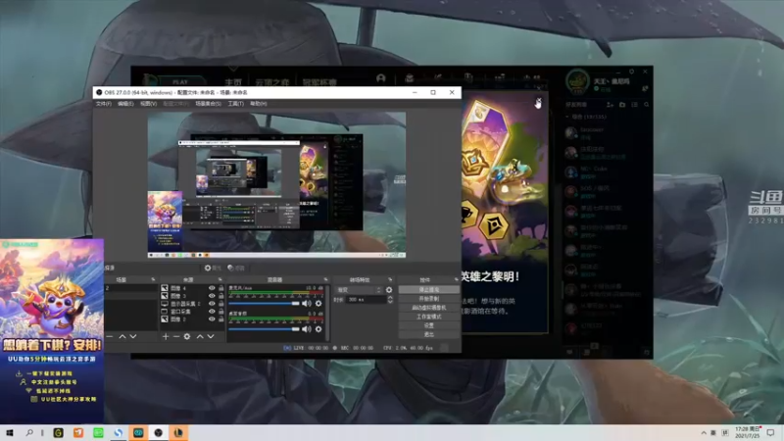Toggle visibility eye for 图像 2 source

click(x=212, y=319)
